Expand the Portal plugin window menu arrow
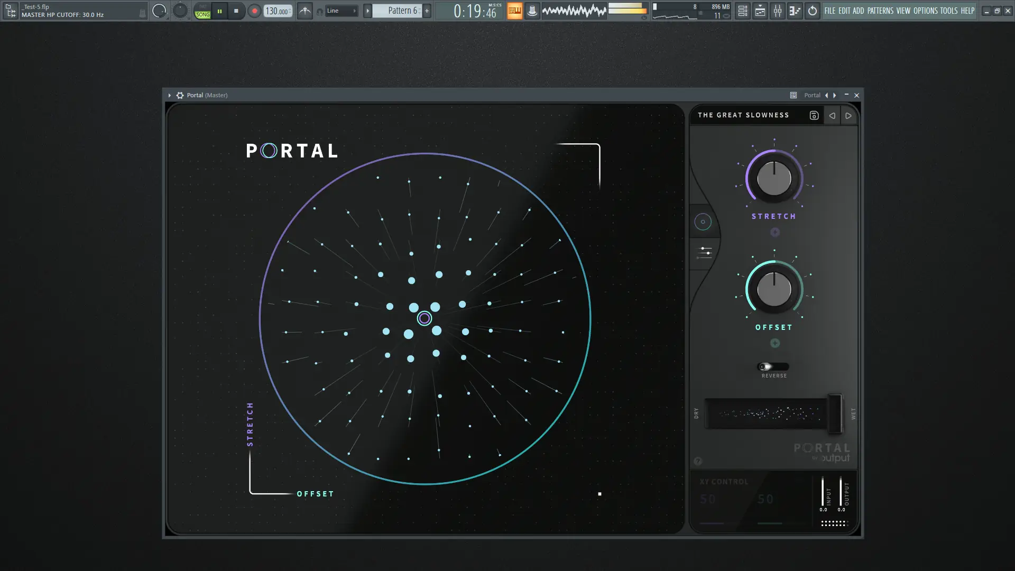Image resolution: width=1015 pixels, height=571 pixels. [169, 95]
